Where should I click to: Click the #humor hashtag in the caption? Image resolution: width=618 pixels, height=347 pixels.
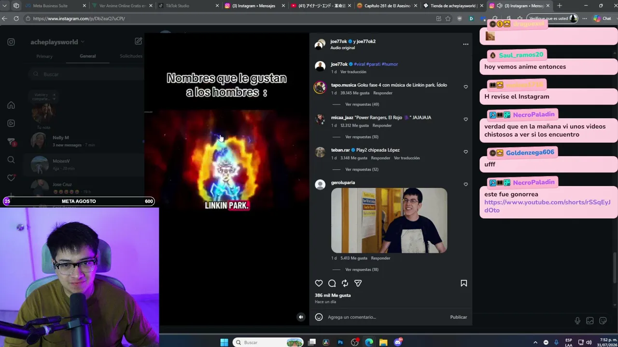click(x=390, y=64)
